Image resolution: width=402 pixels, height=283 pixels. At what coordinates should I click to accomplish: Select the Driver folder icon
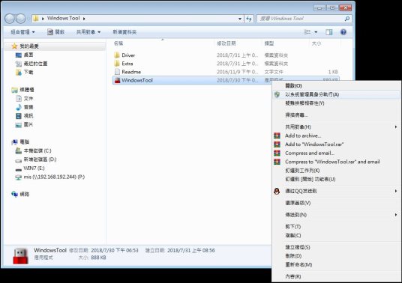117,55
